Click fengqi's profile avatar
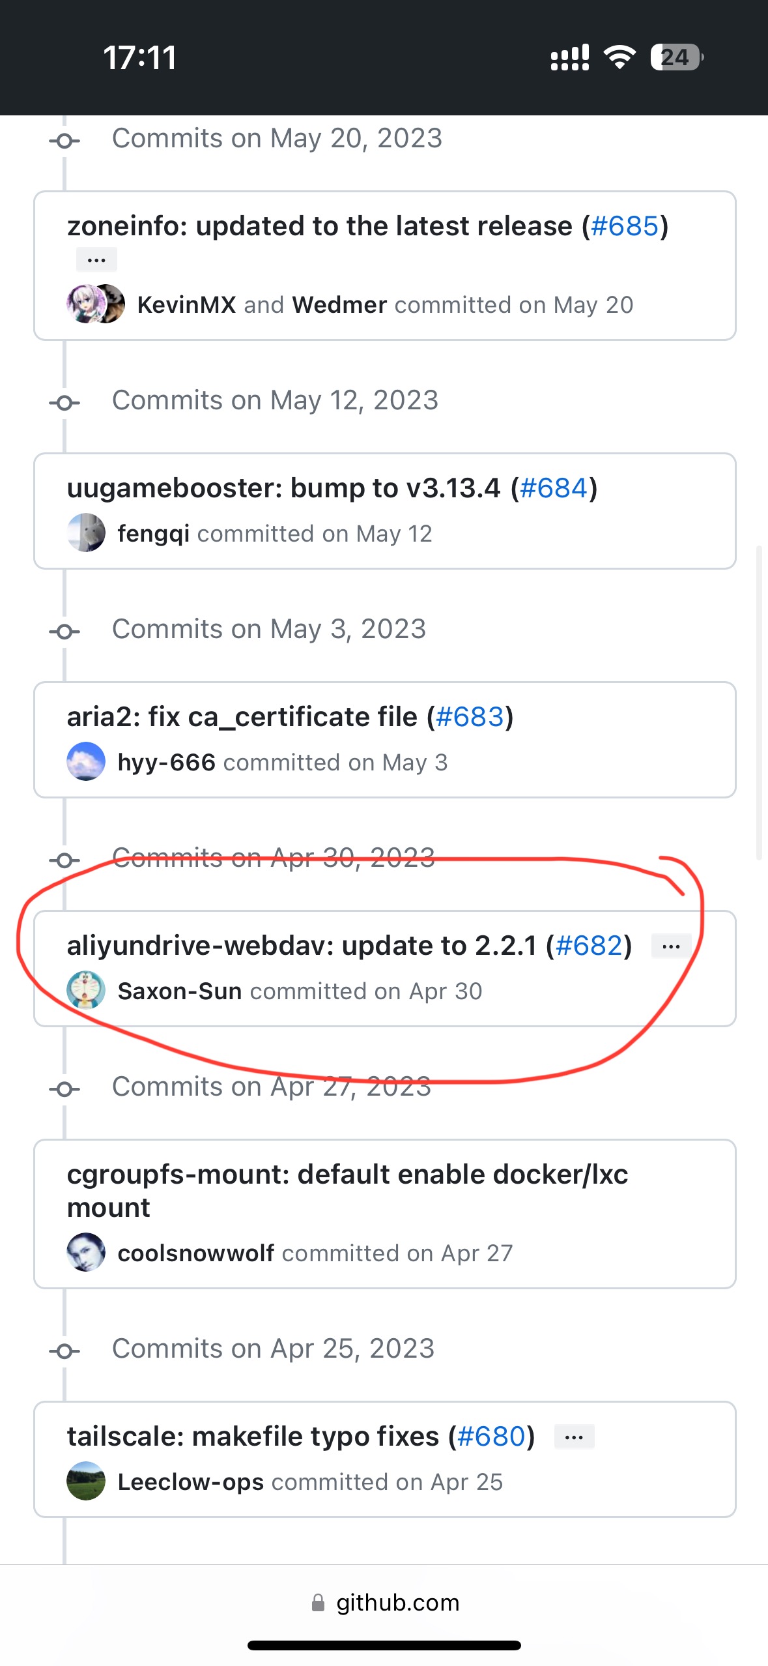Image resolution: width=768 pixels, height=1666 pixels. click(85, 533)
